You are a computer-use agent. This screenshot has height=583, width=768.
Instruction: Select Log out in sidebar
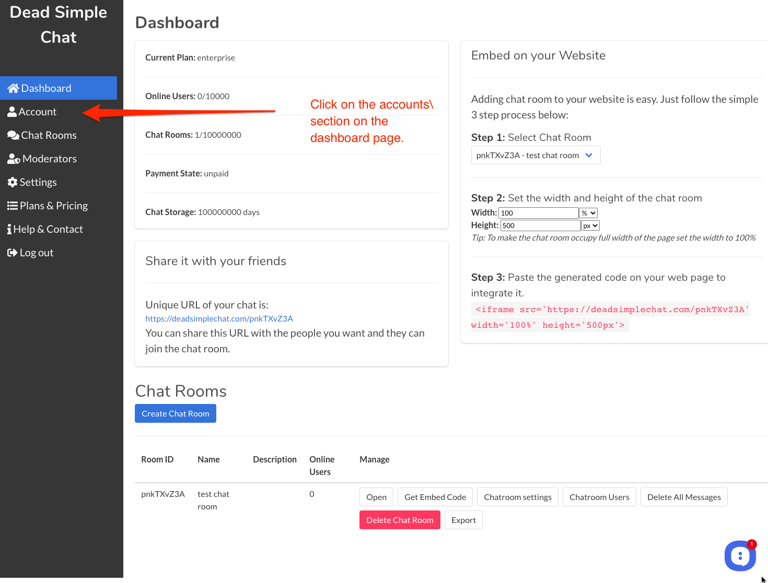[x=59, y=253]
